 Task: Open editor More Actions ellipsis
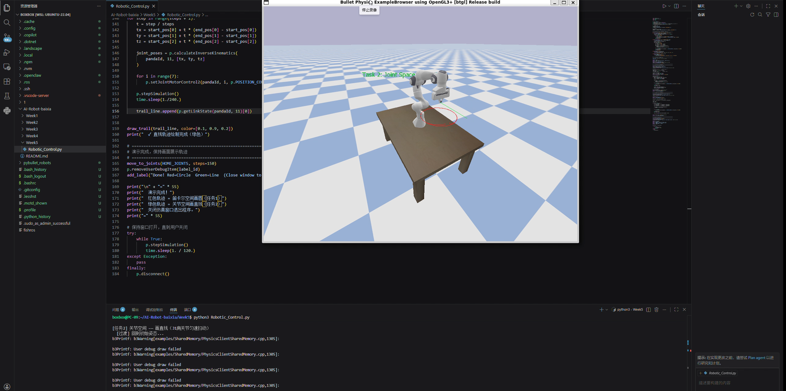coord(684,6)
